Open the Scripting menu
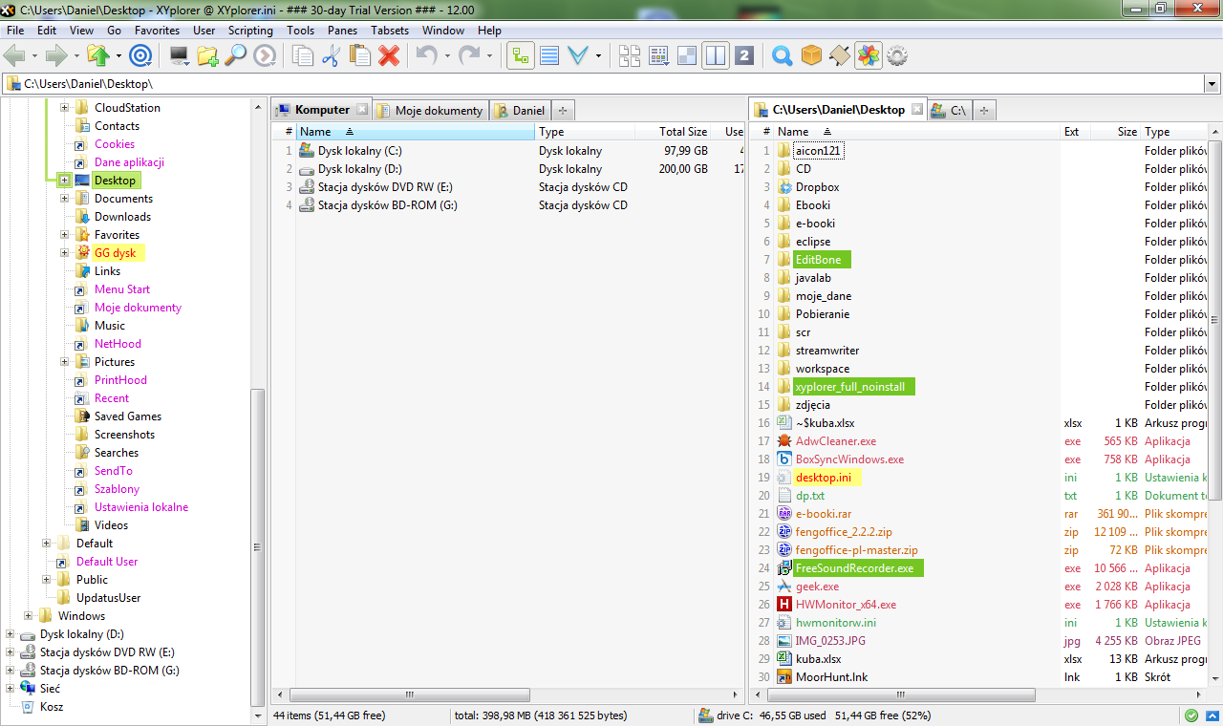This screenshot has width=1223, height=726. (250, 31)
